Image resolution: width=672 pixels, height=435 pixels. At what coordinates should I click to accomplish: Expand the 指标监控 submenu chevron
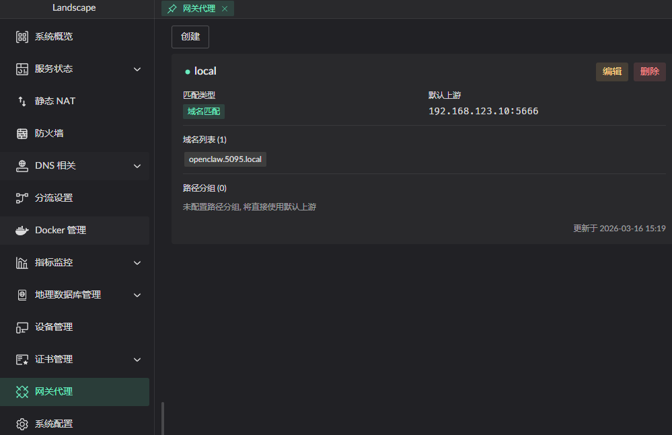coord(137,263)
